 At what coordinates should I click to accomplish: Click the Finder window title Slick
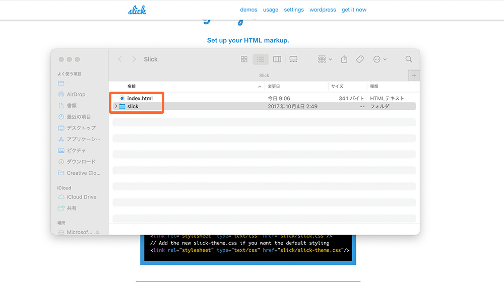click(151, 59)
